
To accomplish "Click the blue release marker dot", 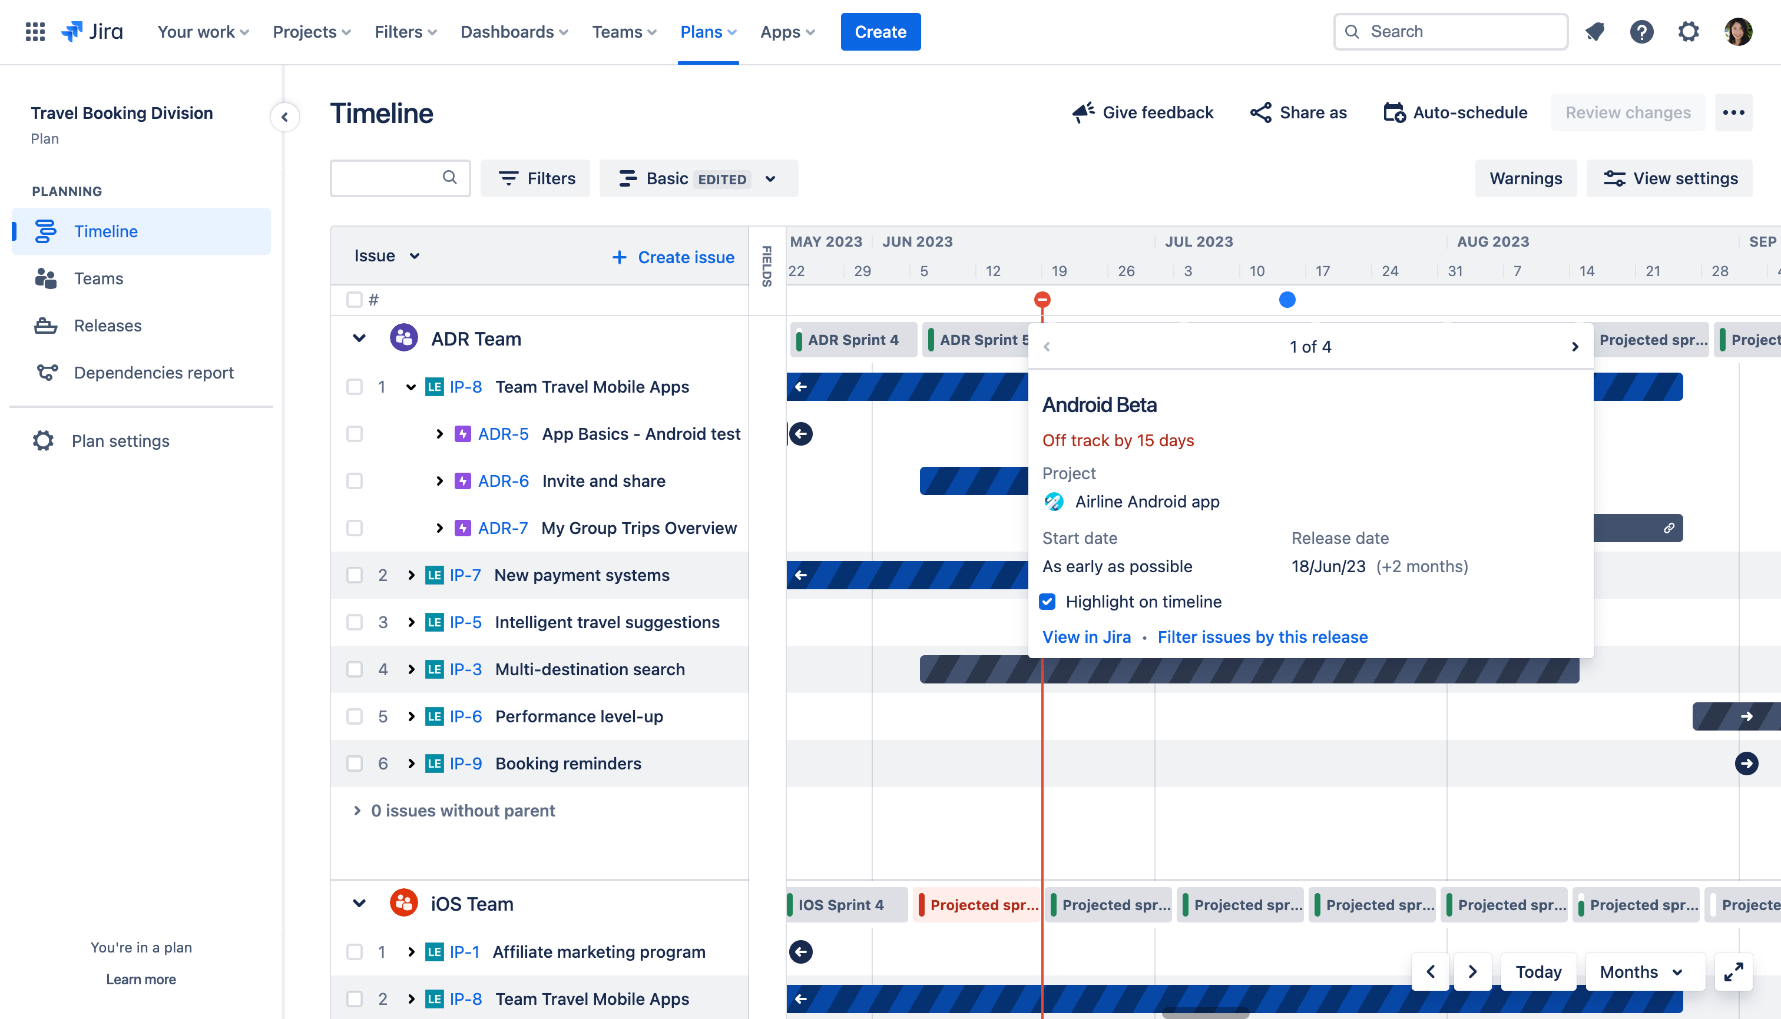I will [x=1287, y=300].
